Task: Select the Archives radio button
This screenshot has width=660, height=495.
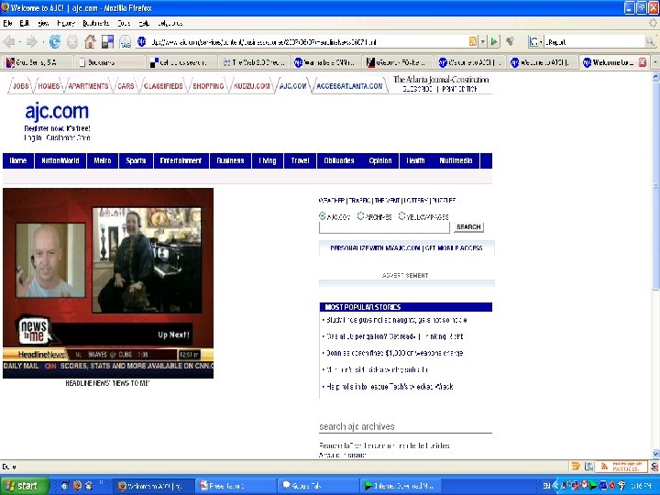Action: [x=360, y=216]
